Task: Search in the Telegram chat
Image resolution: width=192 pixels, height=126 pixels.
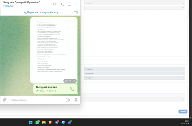Action: [54, 4]
